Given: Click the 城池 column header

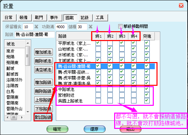Looking at the screenshot, I should 15,44.
